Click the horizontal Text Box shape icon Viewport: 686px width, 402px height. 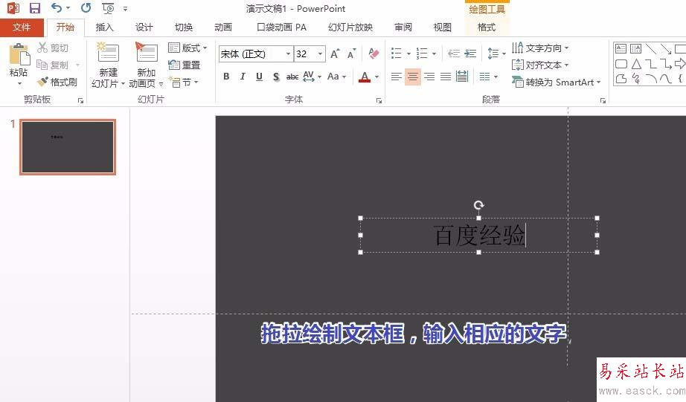(621, 48)
